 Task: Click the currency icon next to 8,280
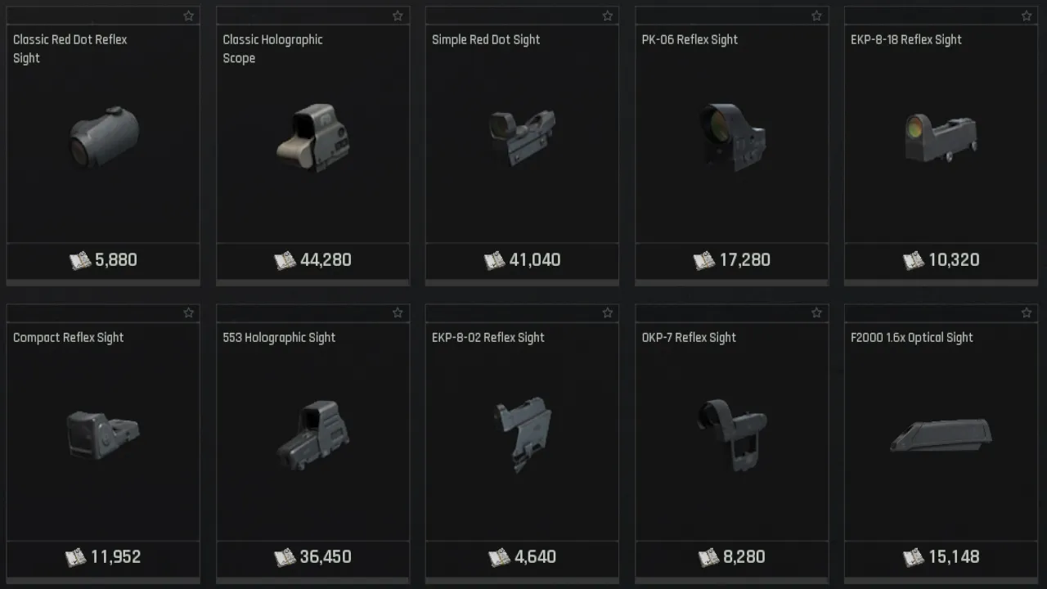tap(708, 558)
